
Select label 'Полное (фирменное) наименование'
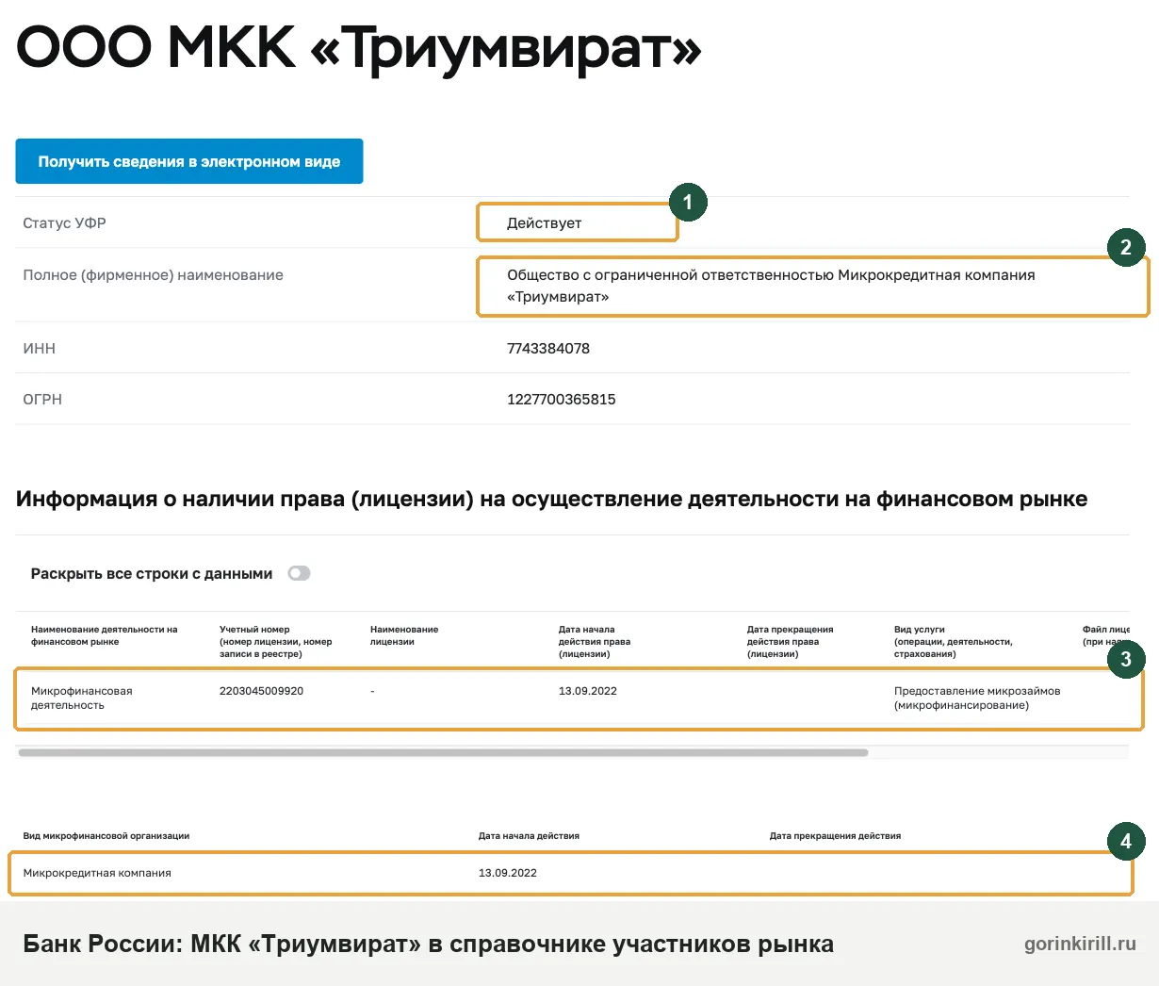[x=154, y=275]
